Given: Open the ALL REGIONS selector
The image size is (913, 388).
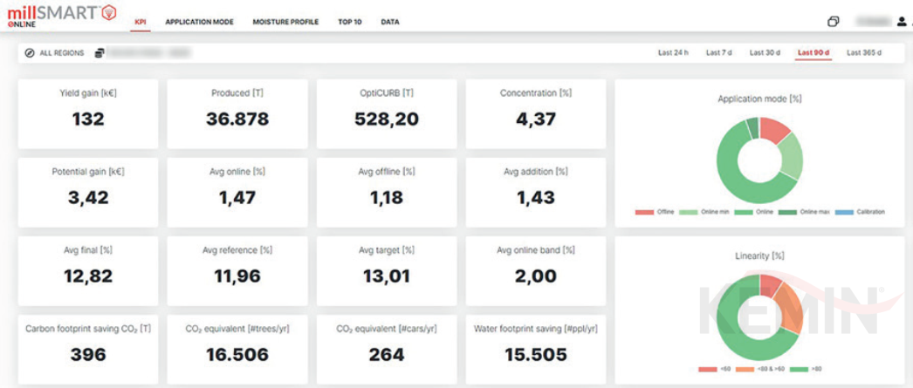Looking at the screenshot, I should coord(61,53).
